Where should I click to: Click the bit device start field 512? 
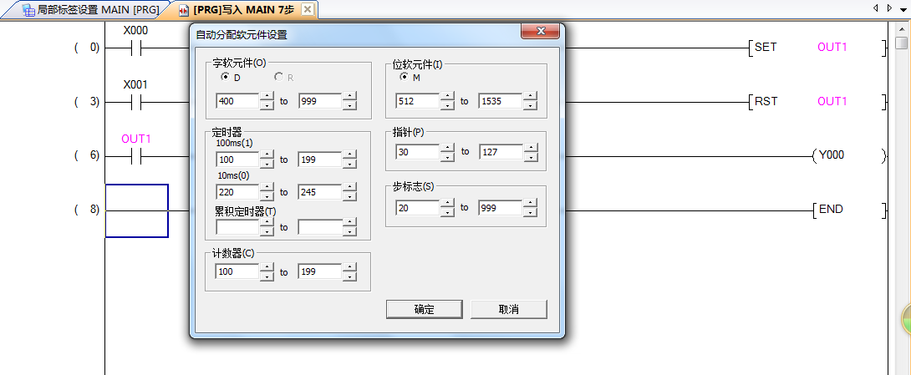(417, 101)
